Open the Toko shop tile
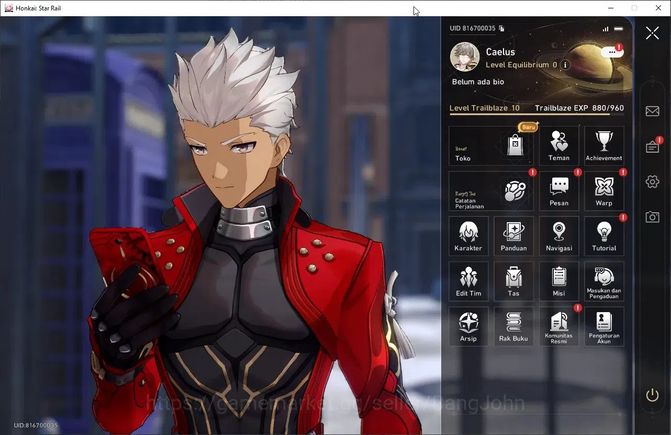Image resolution: width=671 pixels, height=435 pixels. (490, 146)
